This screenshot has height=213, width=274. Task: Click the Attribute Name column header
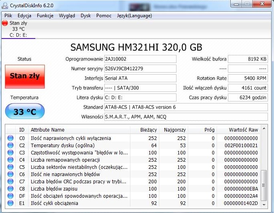point(79,130)
